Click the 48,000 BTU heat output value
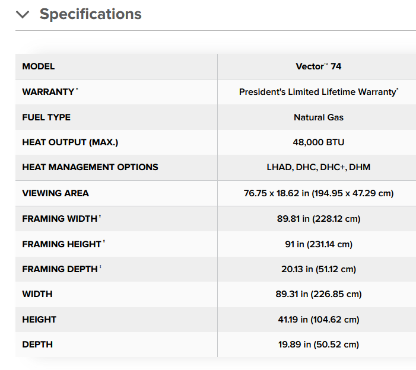416x370 pixels. click(x=318, y=142)
